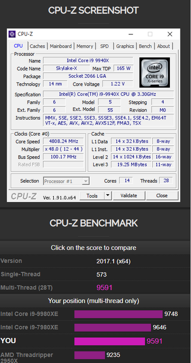Click the Level 3 11-way associativity field
191x363 pixels.
coord(163,164)
